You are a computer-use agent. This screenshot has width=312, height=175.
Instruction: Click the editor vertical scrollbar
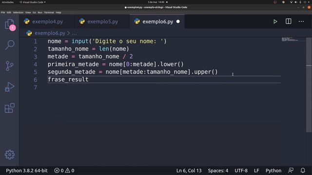pyautogui.click(x=309, y=85)
